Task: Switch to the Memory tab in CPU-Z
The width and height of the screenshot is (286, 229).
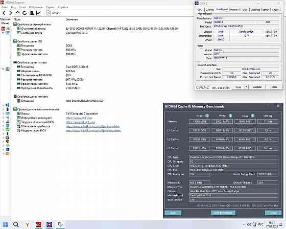Action: [x=234, y=10]
